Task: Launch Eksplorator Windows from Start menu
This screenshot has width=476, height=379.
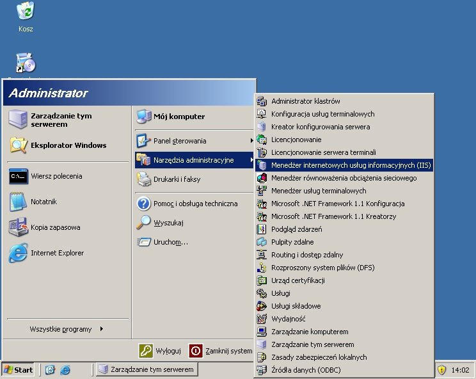Action: click(x=68, y=145)
